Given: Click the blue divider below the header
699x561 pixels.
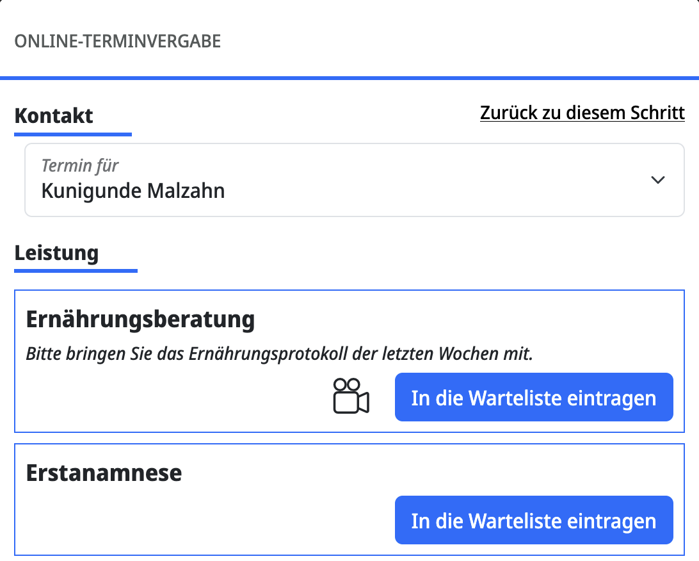Looking at the screenshot, I should point(349,78).
